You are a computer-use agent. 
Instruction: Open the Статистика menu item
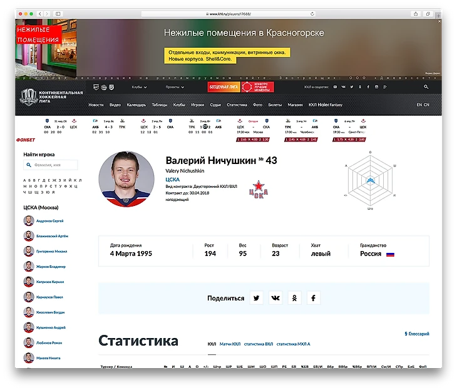[x=237, y=105]
